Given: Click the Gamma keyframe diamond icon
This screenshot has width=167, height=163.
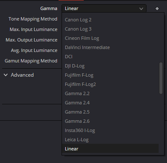Looking at the screenshot, I should tap(157, 9).
